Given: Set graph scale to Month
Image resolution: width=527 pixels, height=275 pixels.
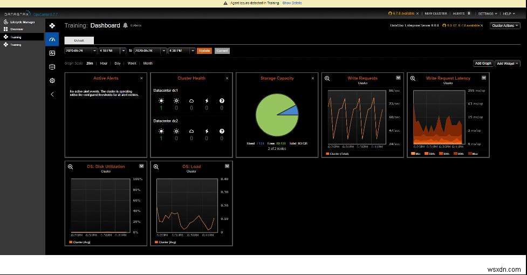Looking at the screenshot, I should (148, 64).
